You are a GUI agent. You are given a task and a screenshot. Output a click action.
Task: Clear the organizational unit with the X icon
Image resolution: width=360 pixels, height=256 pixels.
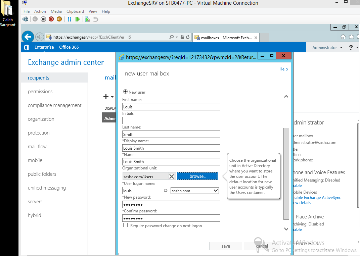172,176
